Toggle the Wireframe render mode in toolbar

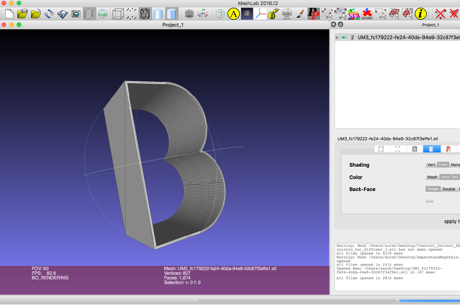click(145, 14)
